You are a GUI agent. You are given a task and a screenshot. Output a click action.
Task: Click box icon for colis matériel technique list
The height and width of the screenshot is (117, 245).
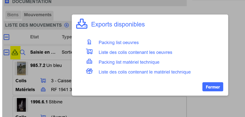point(89,72)
